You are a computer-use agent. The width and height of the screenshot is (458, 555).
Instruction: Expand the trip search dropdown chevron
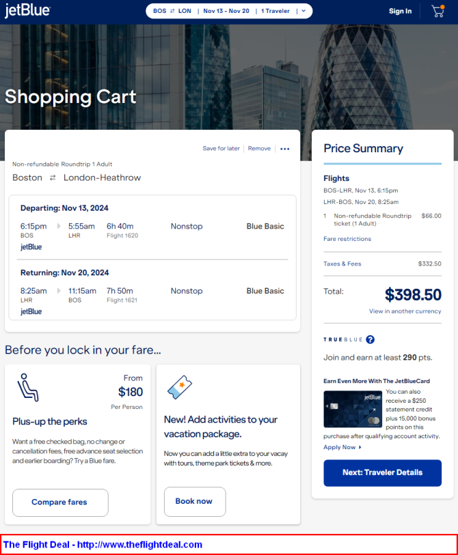pos(304,11)
